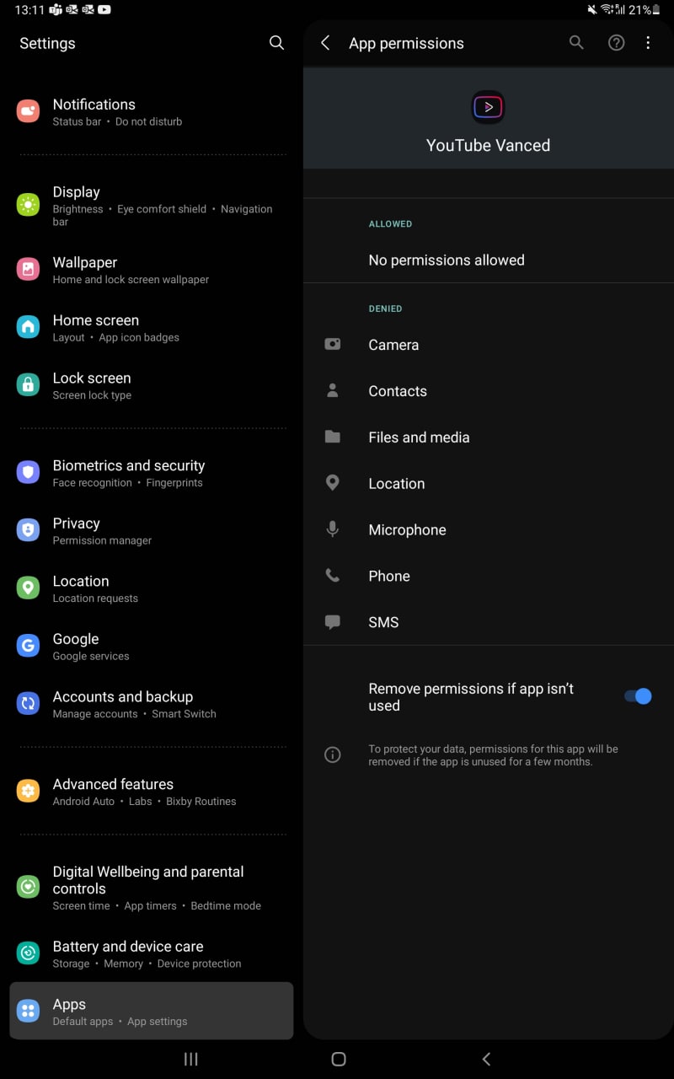Tap the Accounts and backup sync icon
The height and width of the screenshot is (1079, 674).
[x=29, y=704]
